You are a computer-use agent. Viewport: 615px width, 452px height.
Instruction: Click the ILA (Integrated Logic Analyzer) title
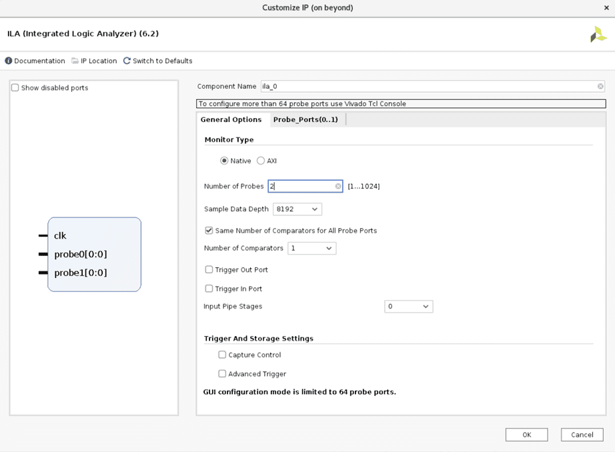point(83,34)
